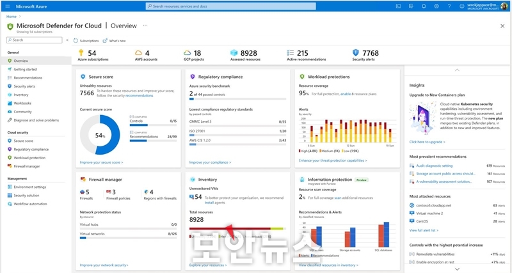Screen dimensions: 512x273
Task: Click the Information protection card icon
Action: coord(301,180)
